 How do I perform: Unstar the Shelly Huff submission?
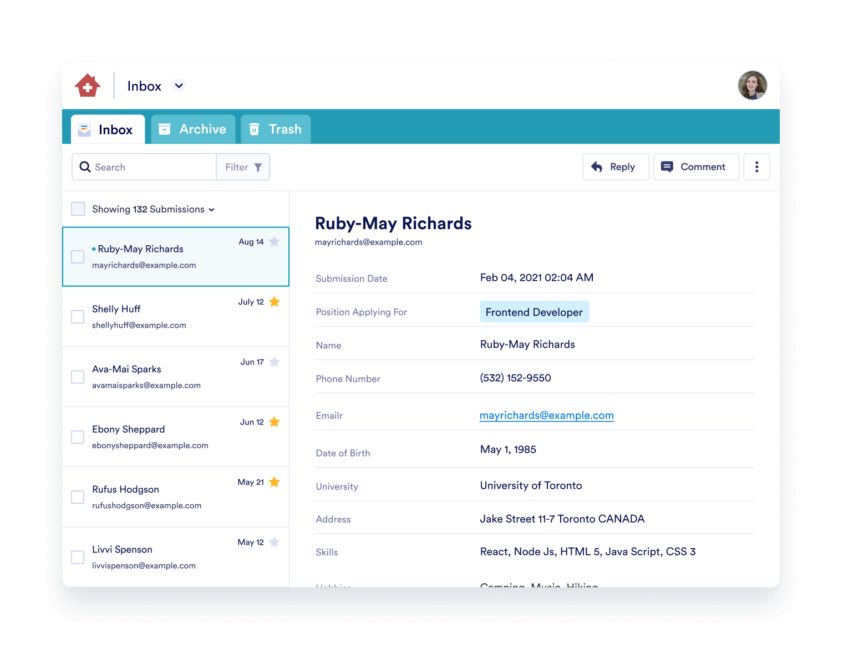coord(274,302)
